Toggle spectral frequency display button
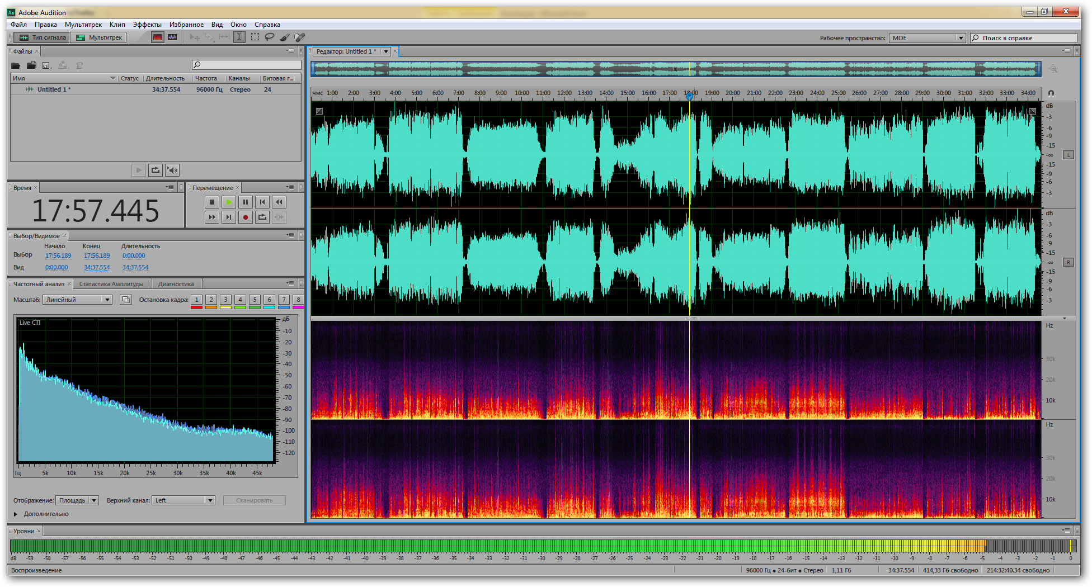 point(158,37)
